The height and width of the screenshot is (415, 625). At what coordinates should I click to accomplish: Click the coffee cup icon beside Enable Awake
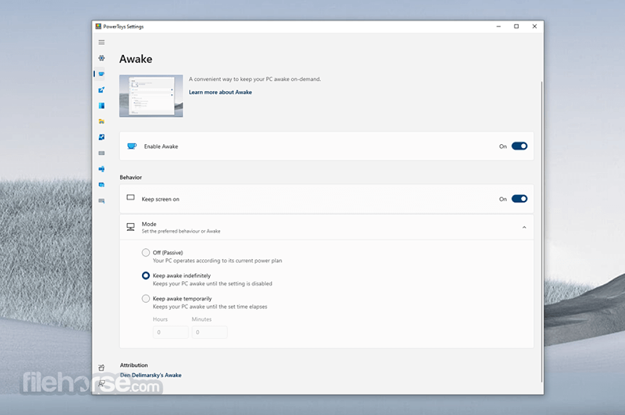coord(132,146)
